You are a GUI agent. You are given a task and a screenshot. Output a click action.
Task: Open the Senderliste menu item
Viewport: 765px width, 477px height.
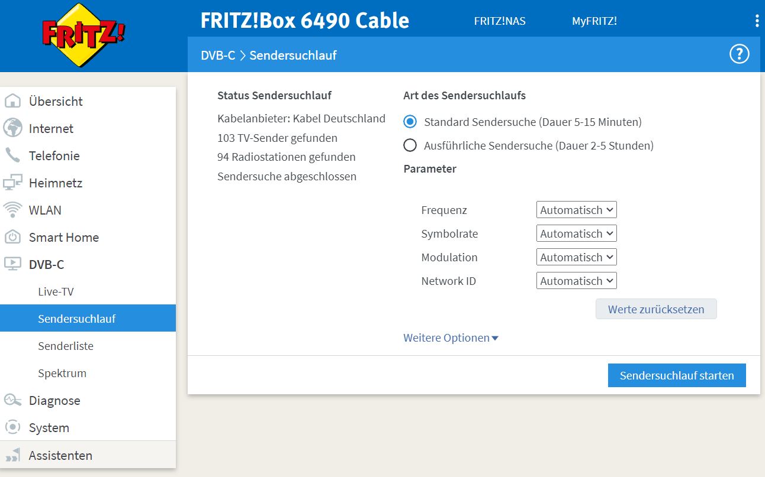[66, 346]
